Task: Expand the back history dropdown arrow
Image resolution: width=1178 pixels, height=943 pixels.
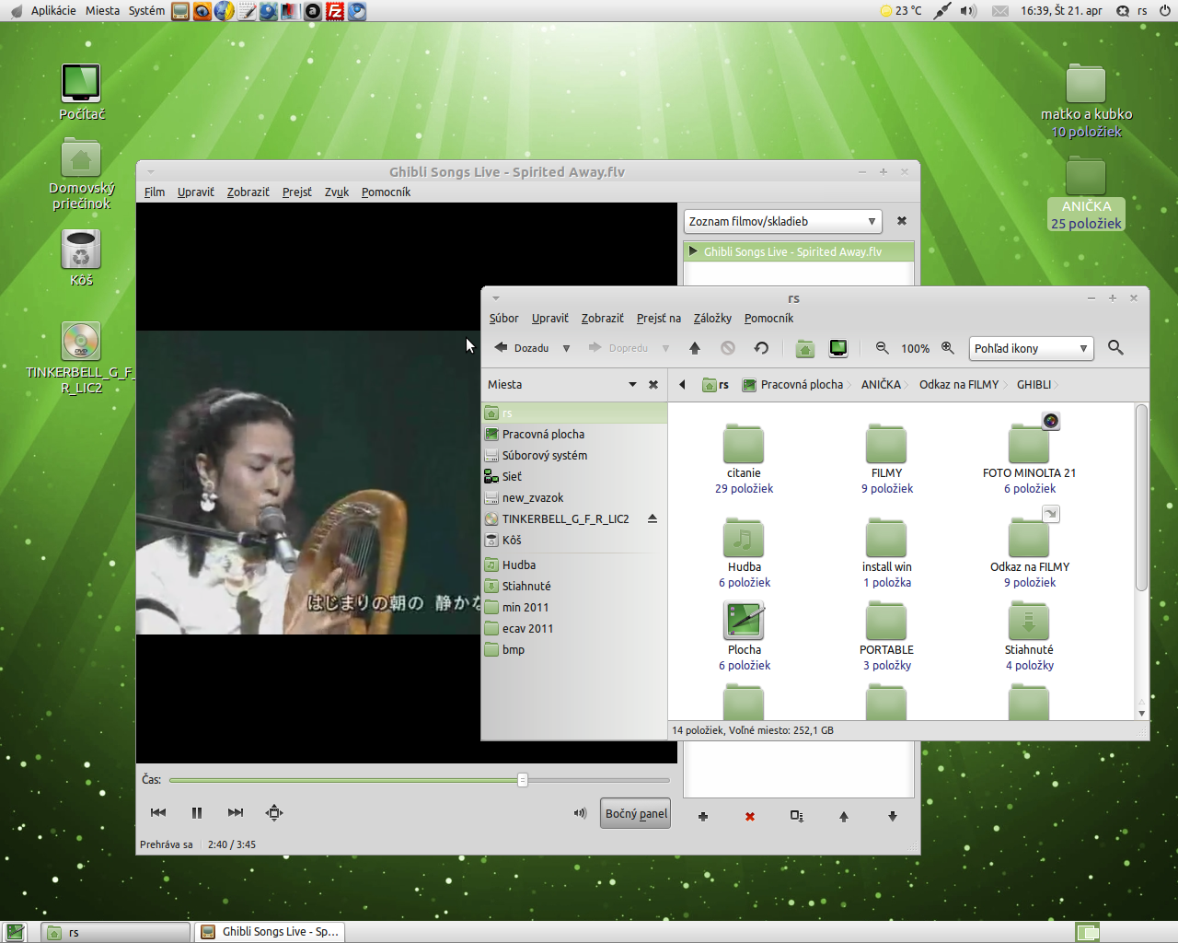Action: pos(566,348)
